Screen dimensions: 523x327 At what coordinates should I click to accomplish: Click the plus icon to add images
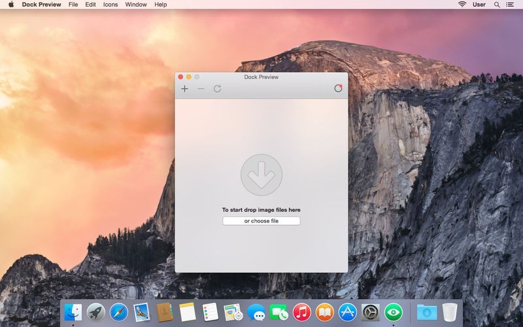point(185,89)
